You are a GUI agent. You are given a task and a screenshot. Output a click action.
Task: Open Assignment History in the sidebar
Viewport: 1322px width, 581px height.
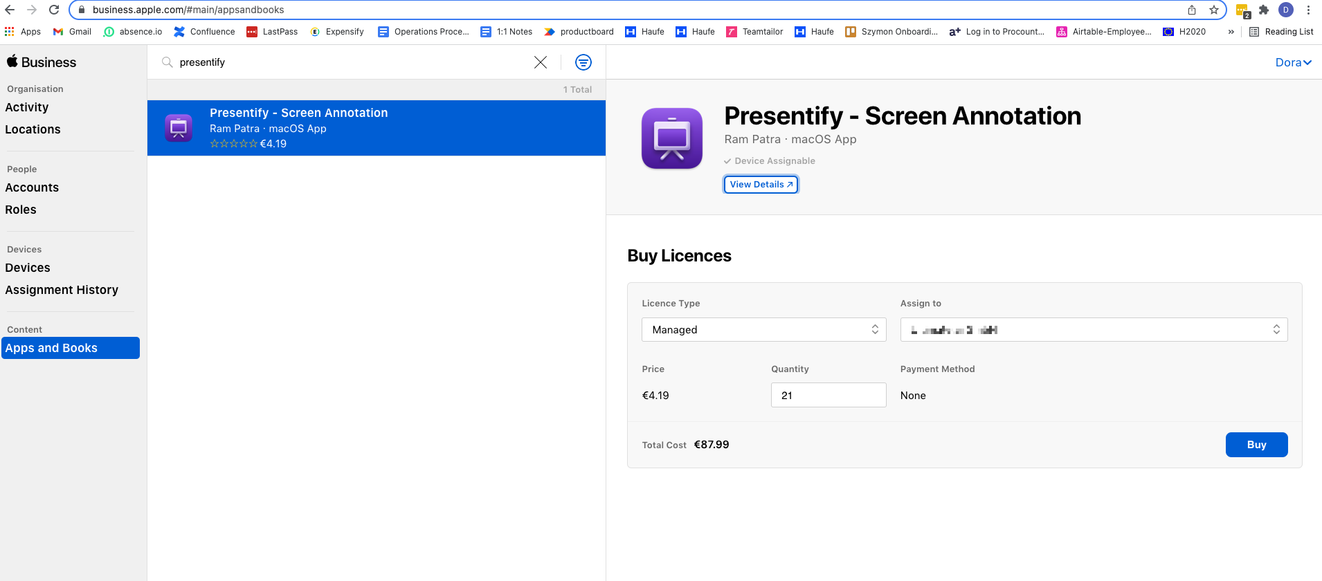pyautogui.click(x=62, y=290)
